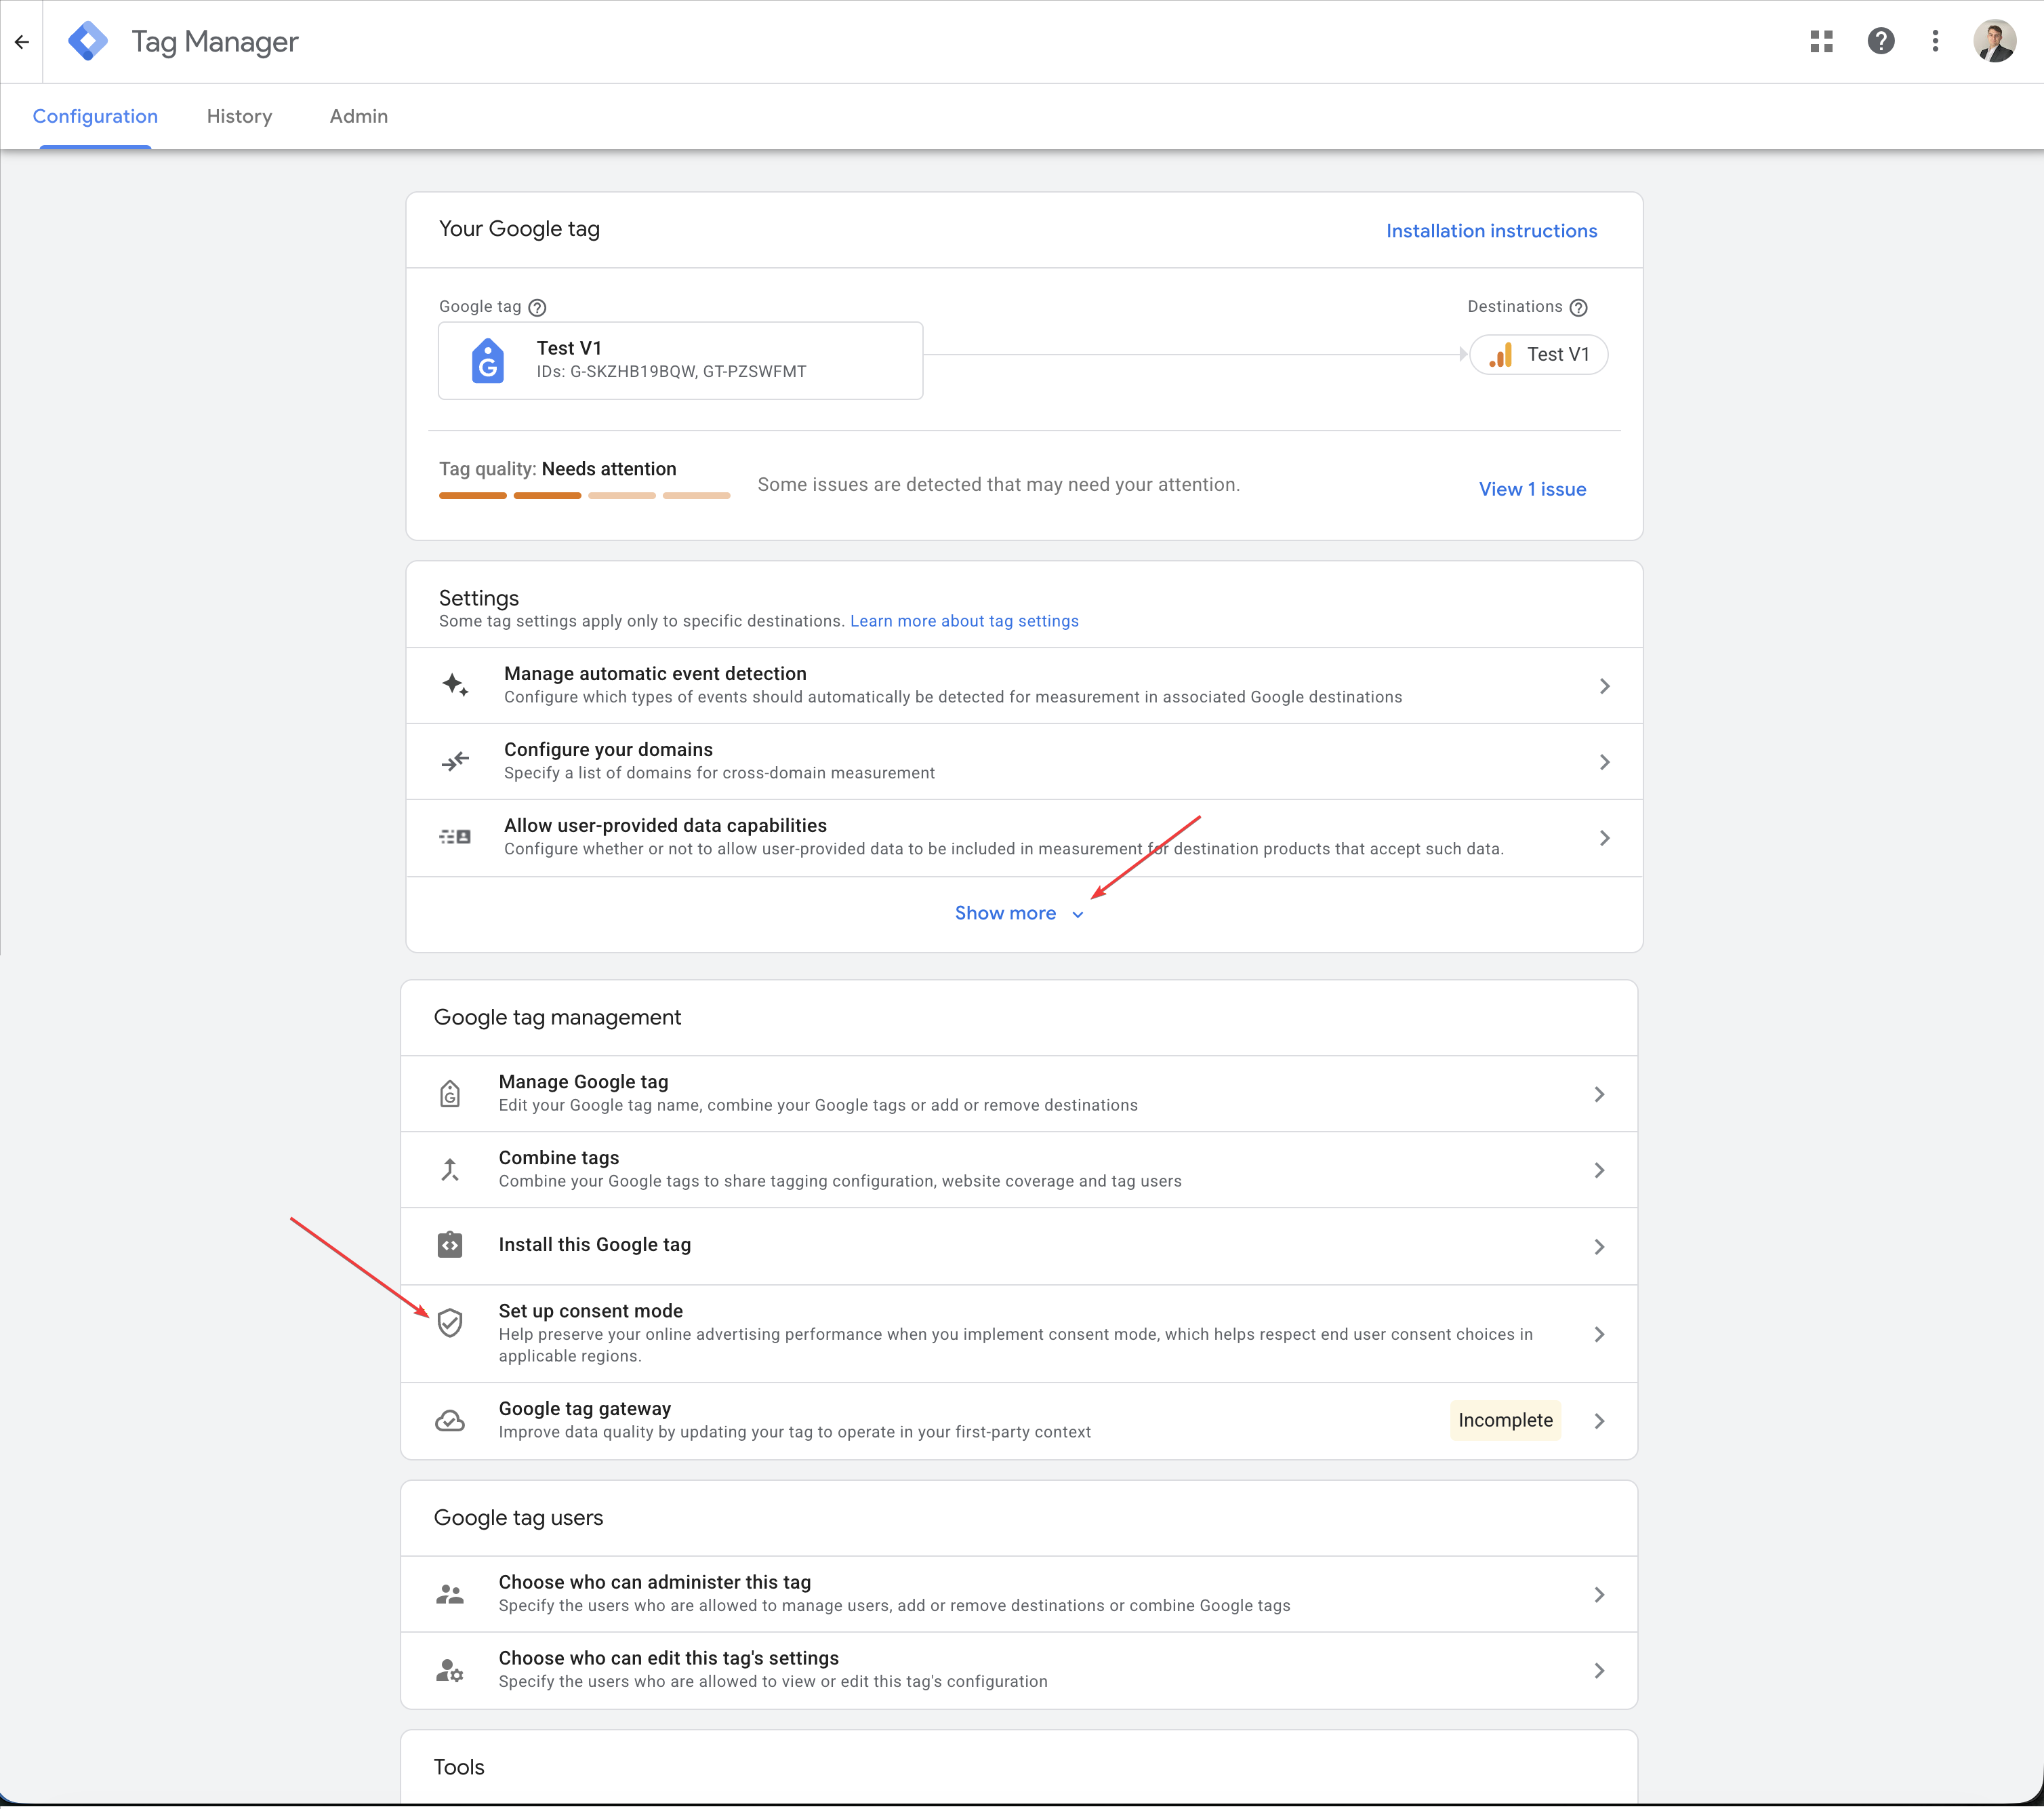Click the sparkle icon for automatic event detection
The image size is (2044, 1809).
pyautogui.click(x=455, y=685)
